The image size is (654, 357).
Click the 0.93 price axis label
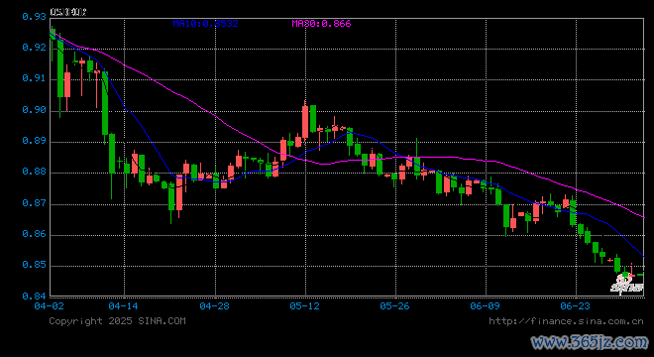pyautogui.click(x=34, y=17)
